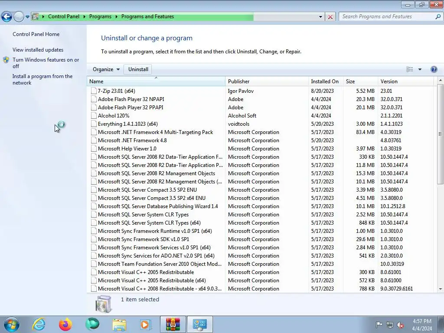This screenshot has width=444, height=333.
Task: Select Microsoft Visual C++ 2008 Redistributable x64 entry
Action: click(160, 288)
